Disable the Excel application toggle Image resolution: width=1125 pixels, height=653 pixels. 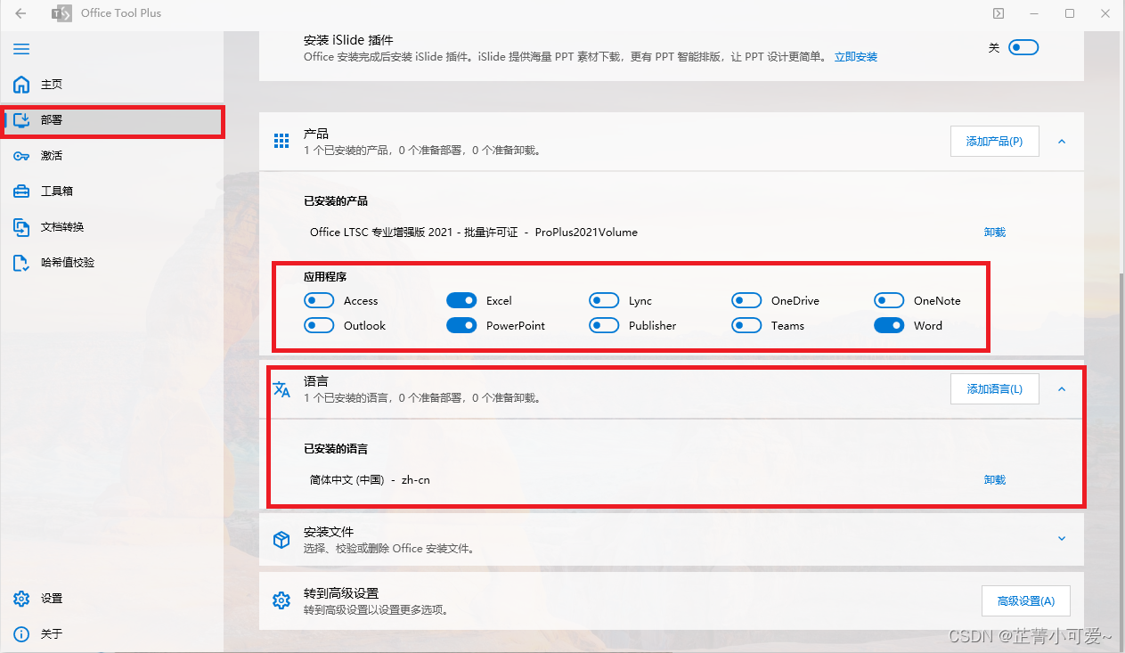[x=461, y=301]
